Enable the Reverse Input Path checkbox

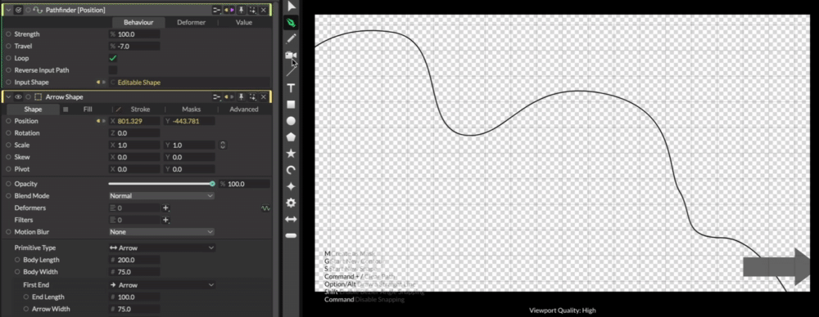point(113,70)
